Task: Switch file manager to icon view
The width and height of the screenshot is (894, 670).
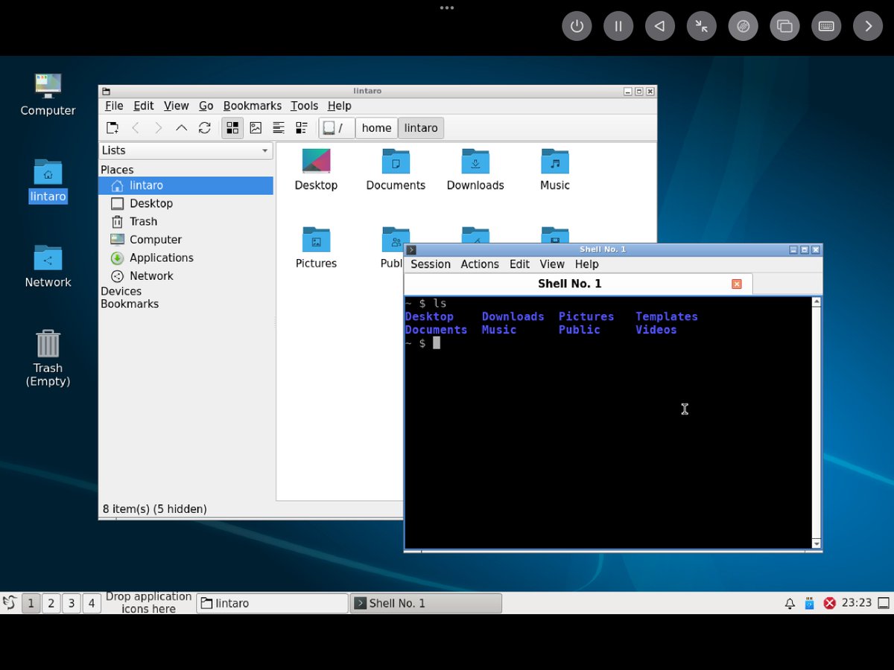Action: tap(232, 128)
